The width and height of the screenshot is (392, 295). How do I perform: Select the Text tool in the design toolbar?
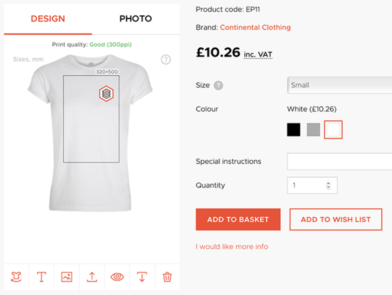click(41, 277)
